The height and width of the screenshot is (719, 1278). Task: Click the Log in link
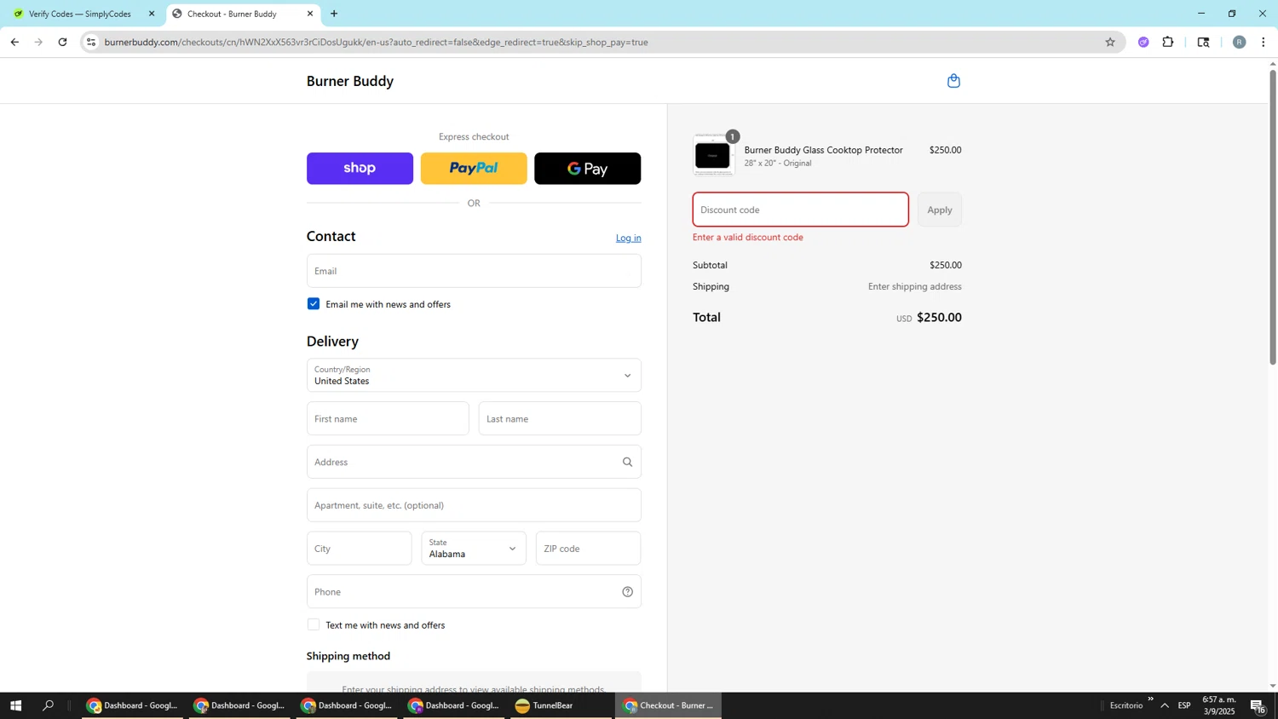pos(628,238)
